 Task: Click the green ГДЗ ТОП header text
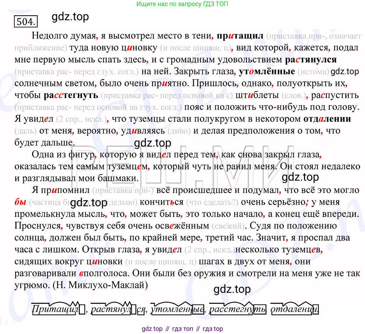[182, 4]
